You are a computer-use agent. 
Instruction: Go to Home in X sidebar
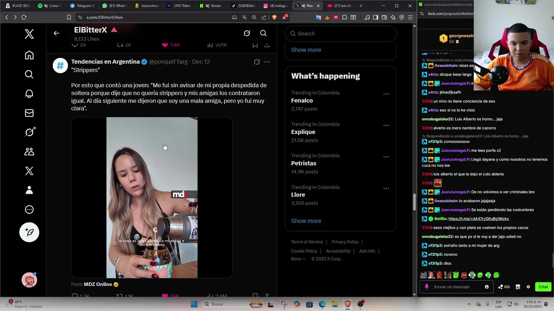coord(29,55)
